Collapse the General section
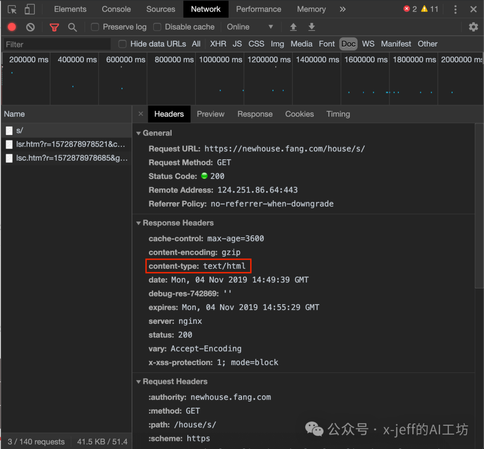 [138, 133]
